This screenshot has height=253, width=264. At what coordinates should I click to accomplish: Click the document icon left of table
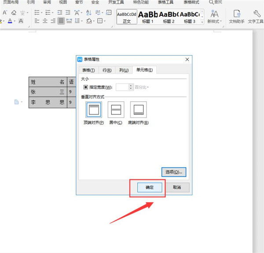point(17,102)
